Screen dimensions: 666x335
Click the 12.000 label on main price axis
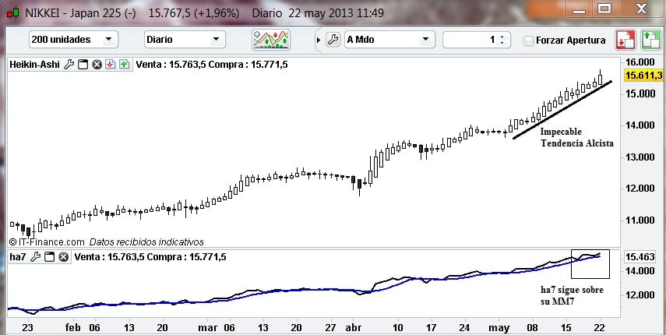[640, 189]
